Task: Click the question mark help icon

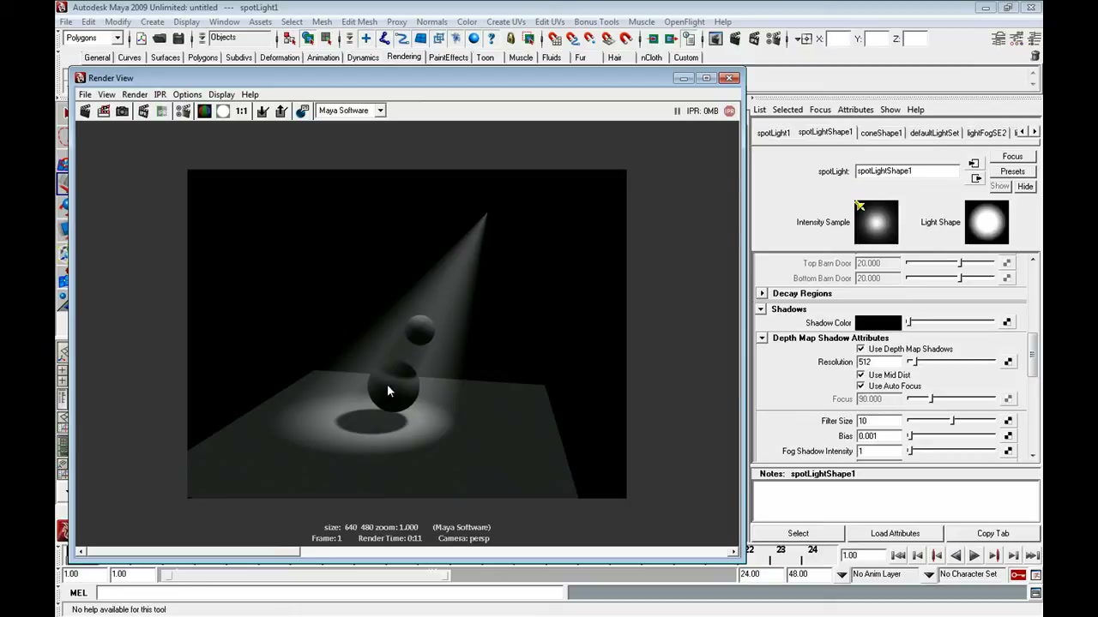Action: click(x=492, y=39)
